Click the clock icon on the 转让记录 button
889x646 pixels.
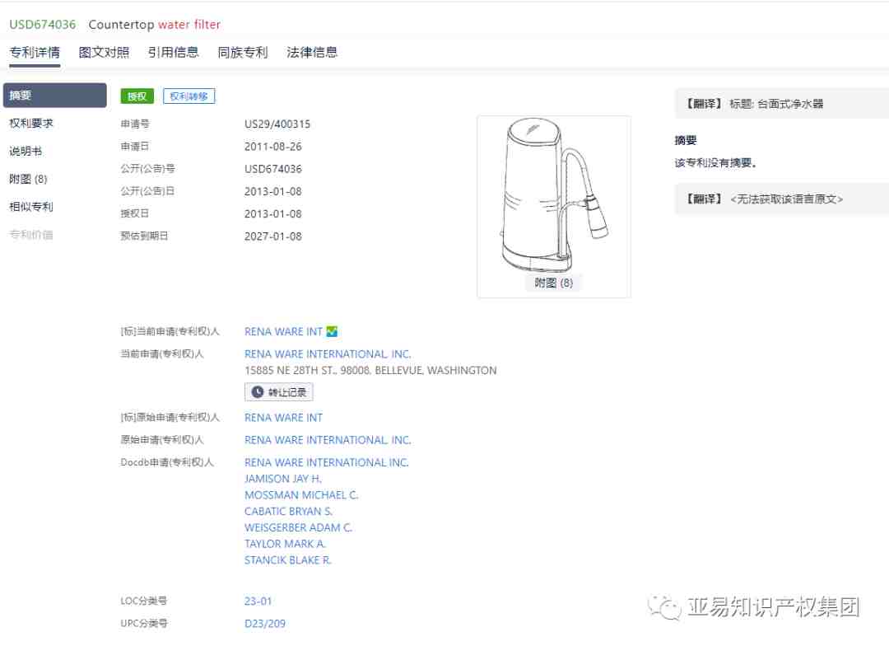coord(258,392)
